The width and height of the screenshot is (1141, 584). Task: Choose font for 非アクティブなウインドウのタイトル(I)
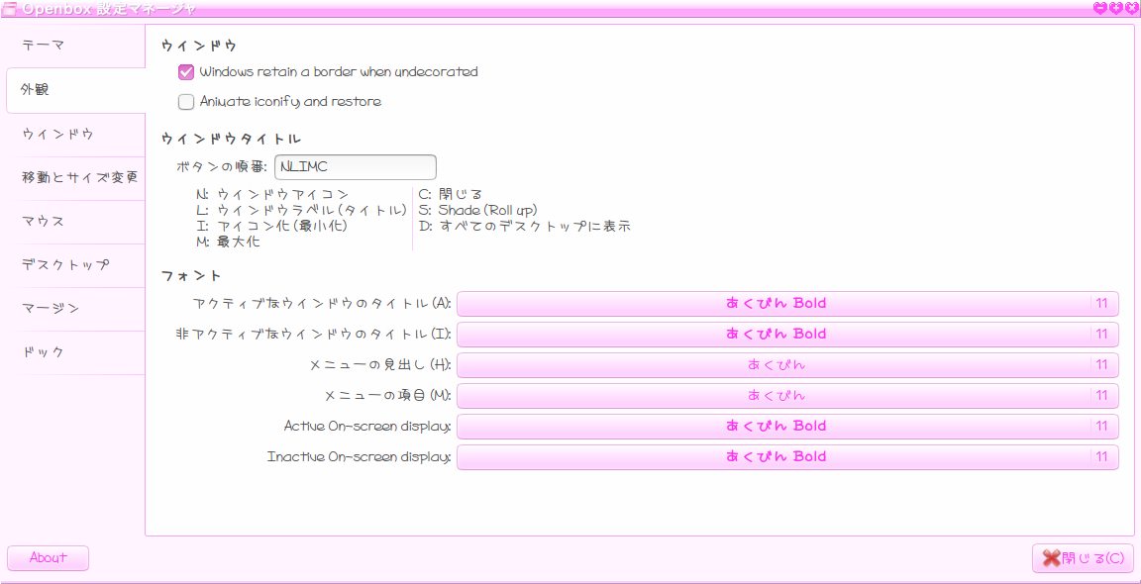pos(787,334)
